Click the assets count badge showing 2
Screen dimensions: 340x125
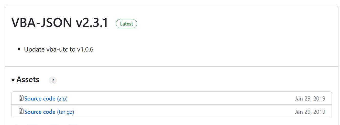[x=52, y=81]
